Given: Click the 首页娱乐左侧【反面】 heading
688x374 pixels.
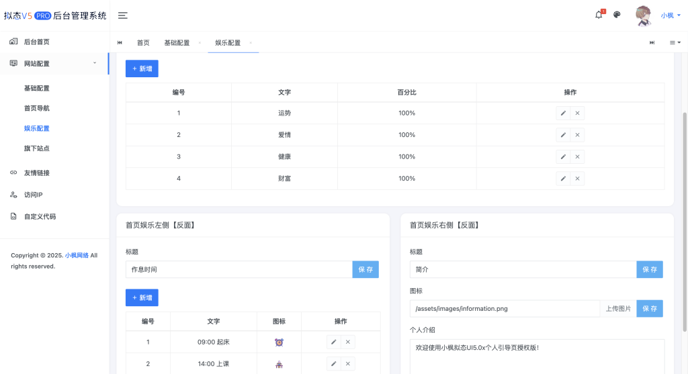Looking at the screenshot, I should [x=161, y=226].
